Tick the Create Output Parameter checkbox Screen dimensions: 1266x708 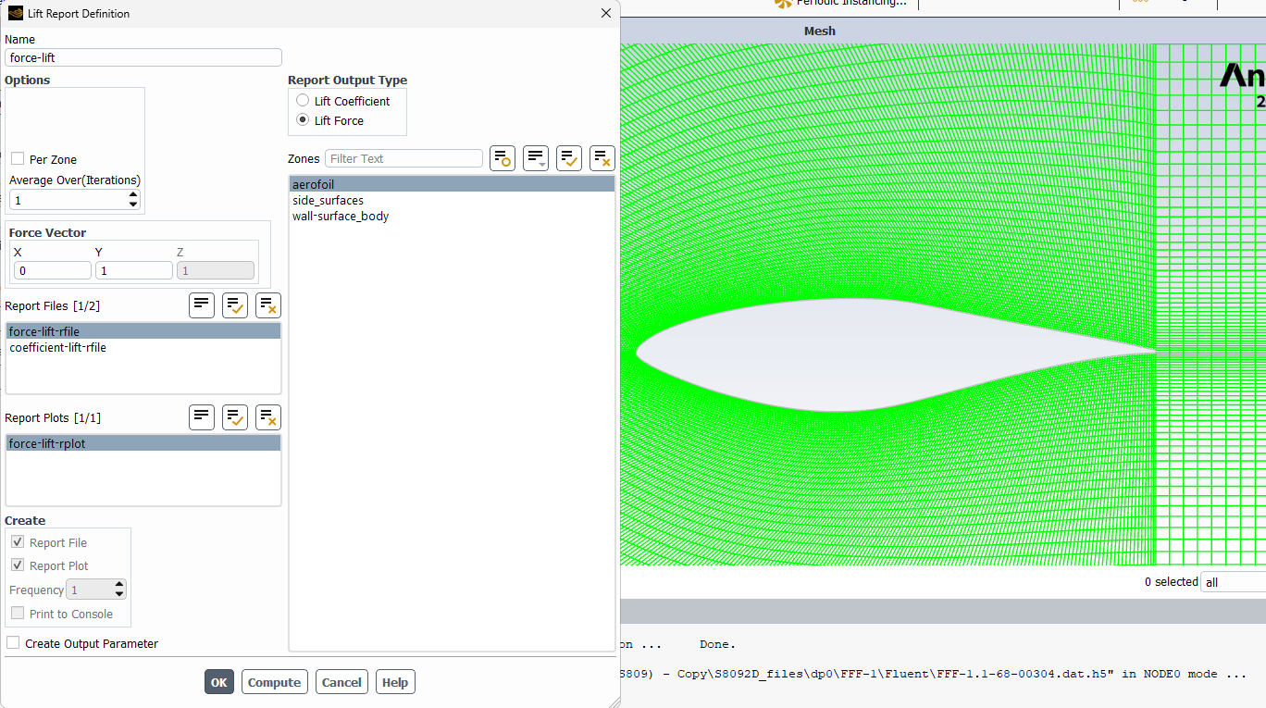tap(13, 643)
